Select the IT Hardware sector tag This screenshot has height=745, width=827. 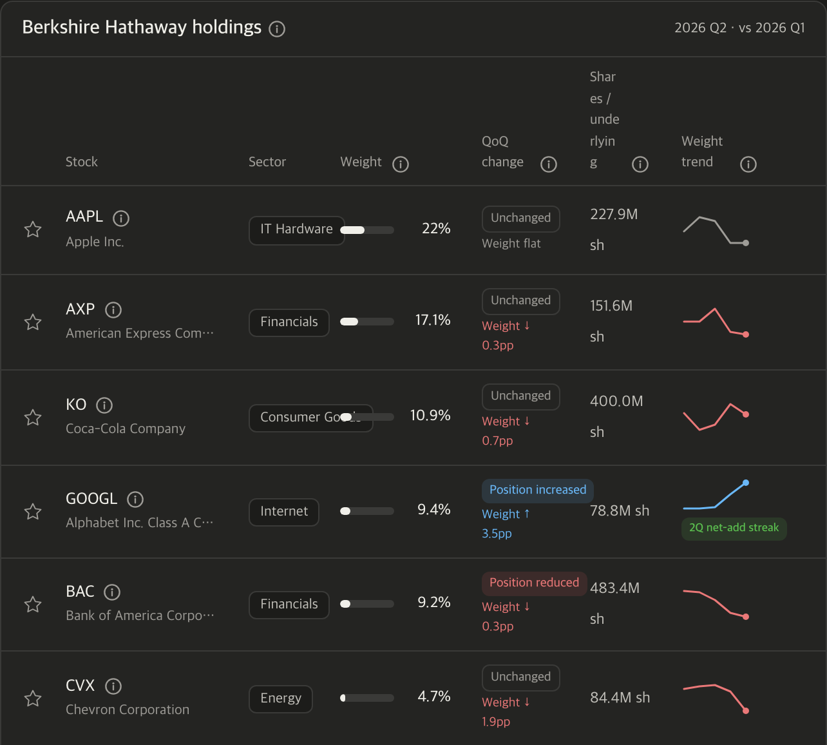[297, 230]
